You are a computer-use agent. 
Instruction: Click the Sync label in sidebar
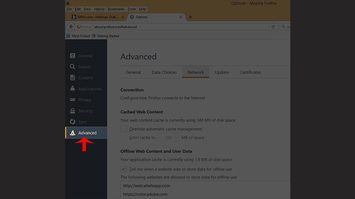(83, 122)
